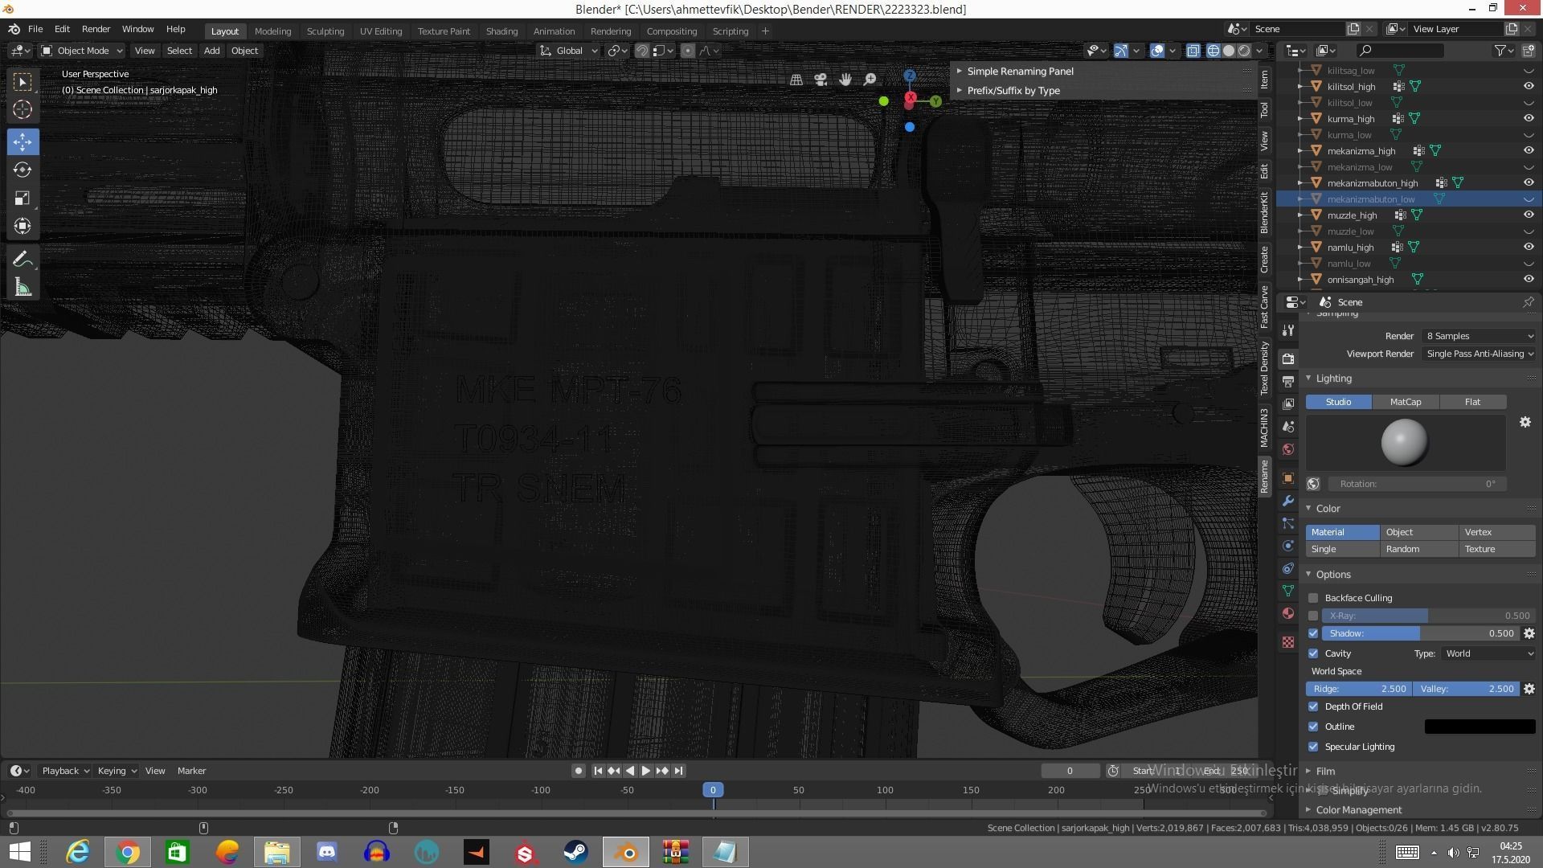
Task: Enable Backface Culling checkbox
Action: tap(1313, 598)
